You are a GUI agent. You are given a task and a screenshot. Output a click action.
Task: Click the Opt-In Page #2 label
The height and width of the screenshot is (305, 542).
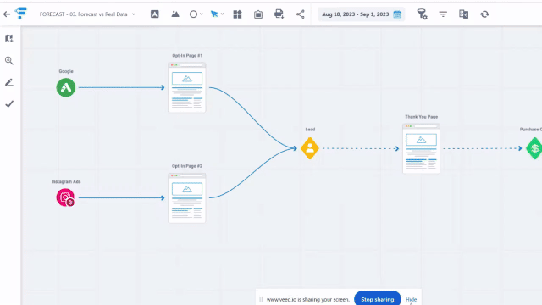click(x=187, y=166)
